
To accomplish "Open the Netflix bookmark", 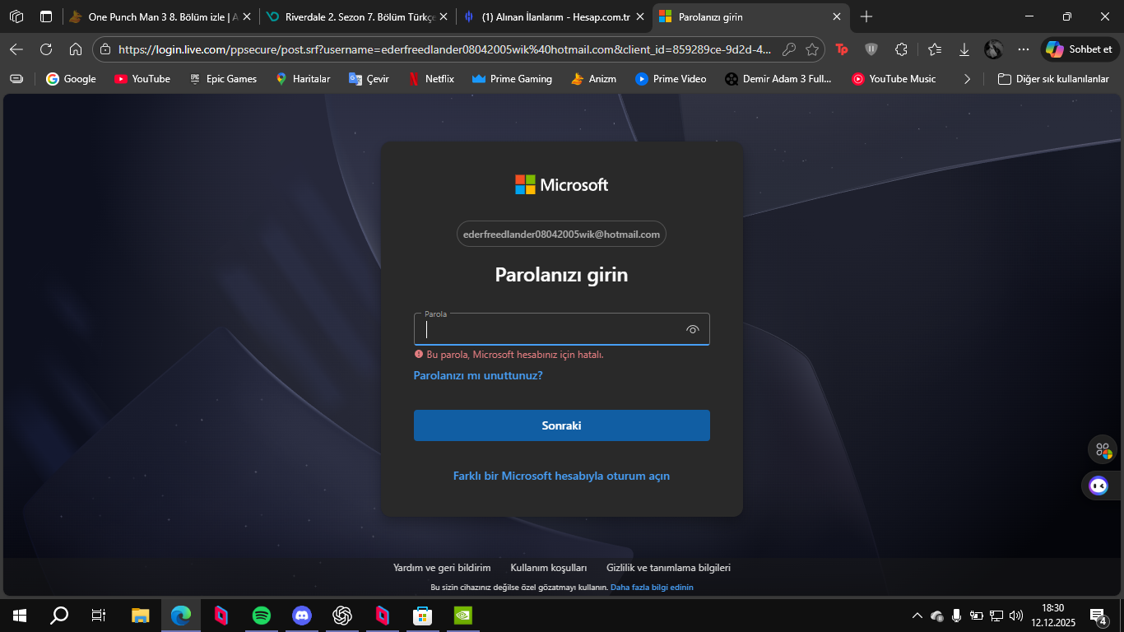I will [430, 79].
